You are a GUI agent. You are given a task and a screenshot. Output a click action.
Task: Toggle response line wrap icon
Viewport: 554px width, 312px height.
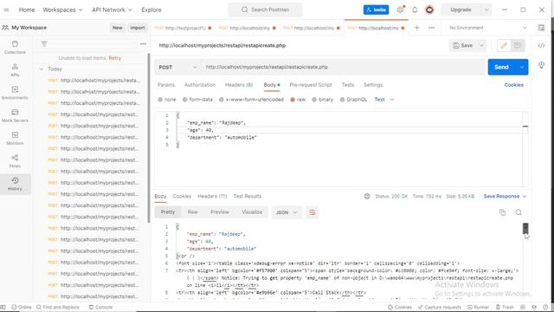point(312,212)
